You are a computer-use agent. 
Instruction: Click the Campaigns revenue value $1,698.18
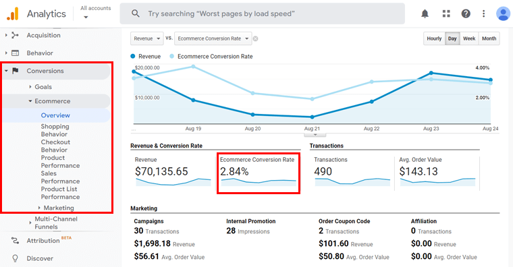click(152, 243)
